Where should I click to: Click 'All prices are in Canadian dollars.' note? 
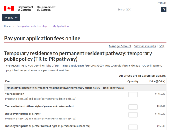[x=143, y=76]
